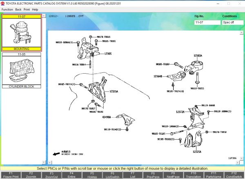Click the 43498A cover drawing
The height and width of the screenshot is (179, 245).
pos(125,120)
